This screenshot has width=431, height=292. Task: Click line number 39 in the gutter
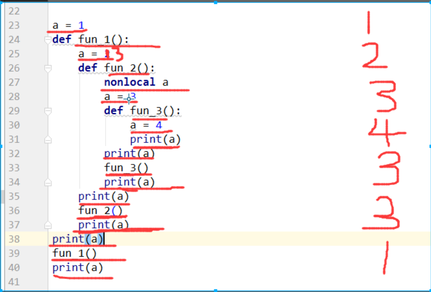(x=14, y=254)
